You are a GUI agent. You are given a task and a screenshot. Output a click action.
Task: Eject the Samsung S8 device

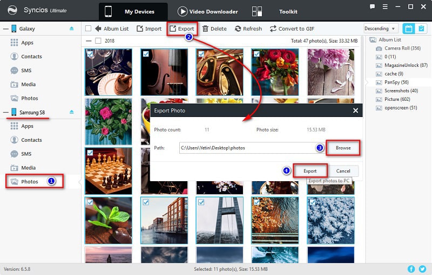(x=72, y=112)
